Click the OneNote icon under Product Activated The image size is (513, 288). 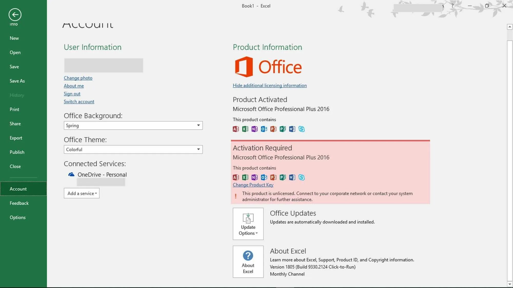pos(254,129)
